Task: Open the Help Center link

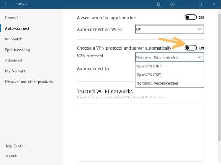Action: coord(15,146)
